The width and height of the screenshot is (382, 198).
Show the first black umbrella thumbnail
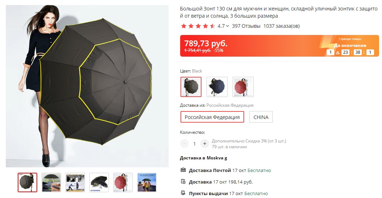tap(27, 182)
